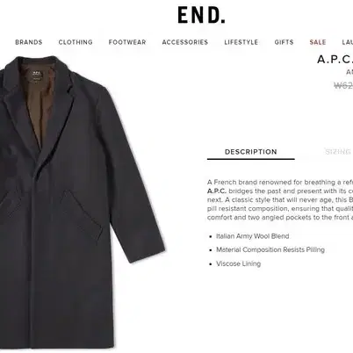The height and width of the screenshot is (353, 353).
Task: Open the partially visible Launches menu item
Action: click(348, 42)
